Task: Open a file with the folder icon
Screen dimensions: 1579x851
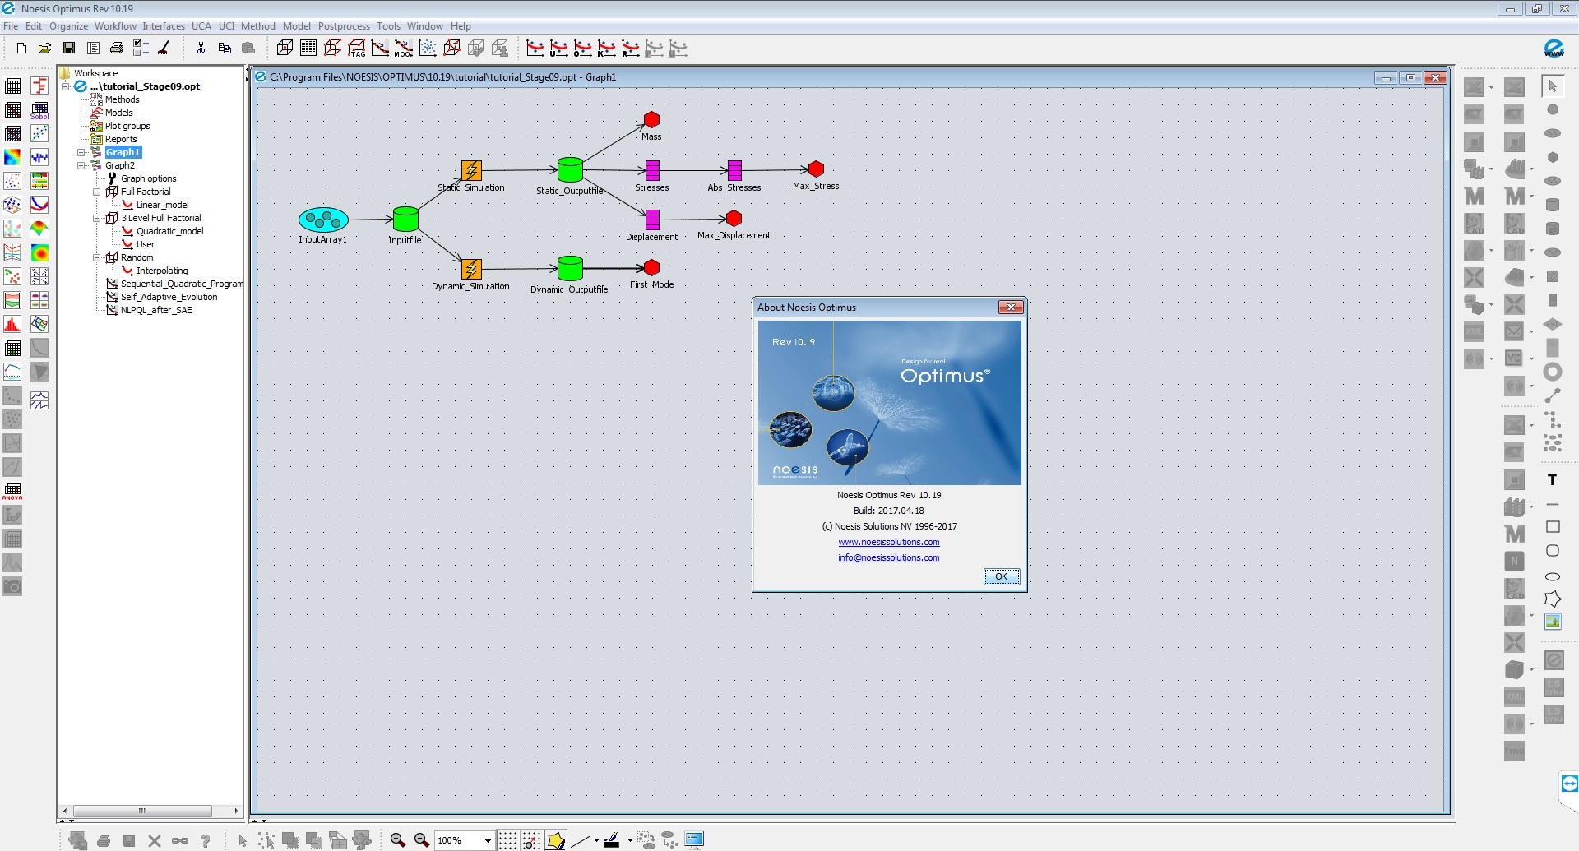Action: pyautogui.click(x=45, y=49)
